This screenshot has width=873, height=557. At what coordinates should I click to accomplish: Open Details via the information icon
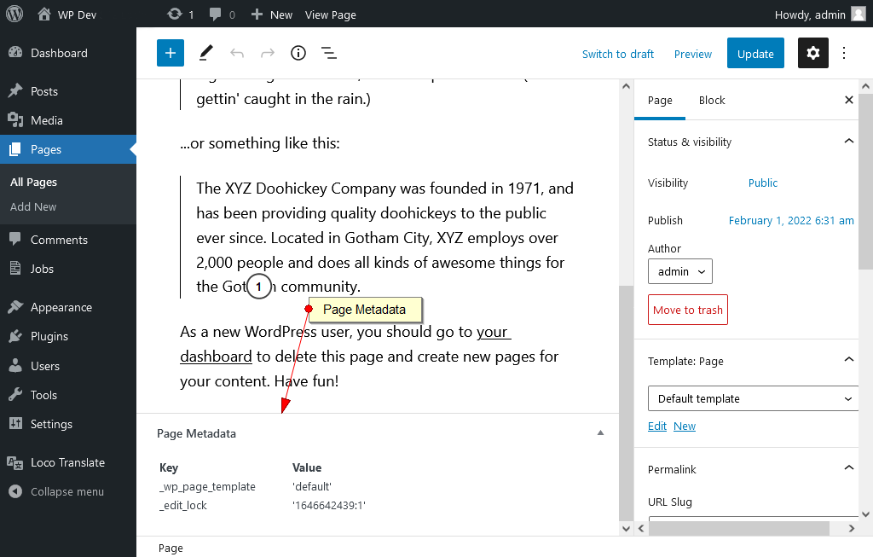point(298,53)
